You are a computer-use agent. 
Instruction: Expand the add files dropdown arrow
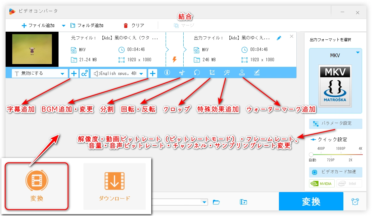[x=64, y=25]
